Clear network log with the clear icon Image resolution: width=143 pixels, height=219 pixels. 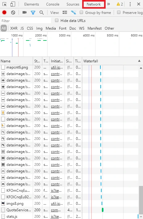click(x=13, y=13)
